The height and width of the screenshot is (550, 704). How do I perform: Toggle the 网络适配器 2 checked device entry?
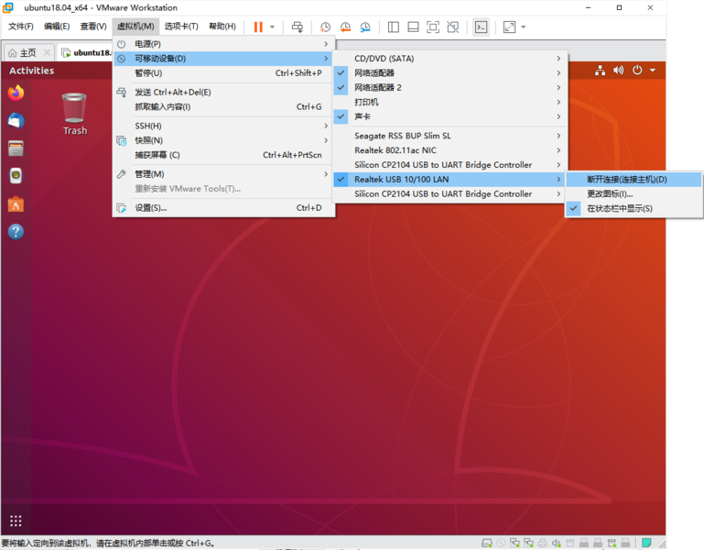point(449,87)
